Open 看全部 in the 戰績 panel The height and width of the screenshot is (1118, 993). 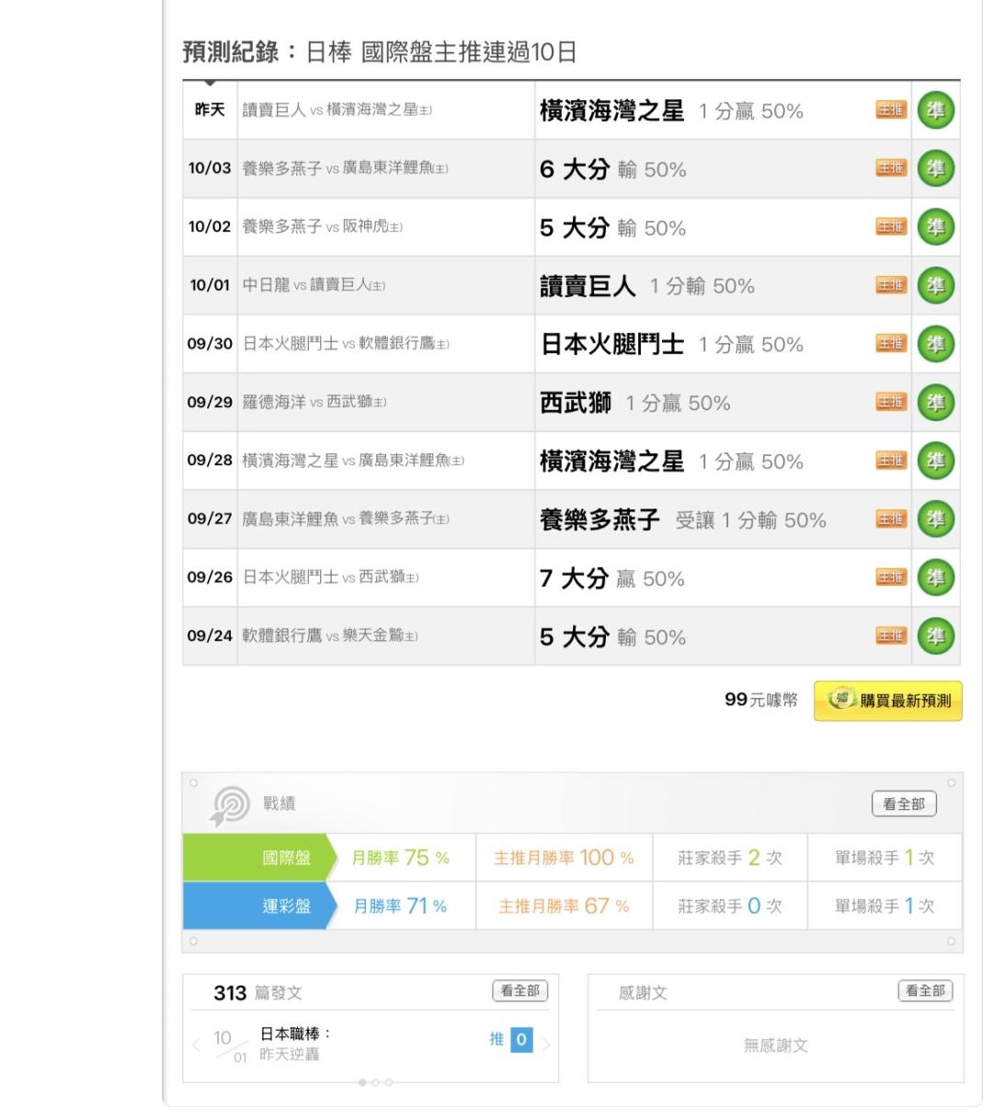coord(903,804)
